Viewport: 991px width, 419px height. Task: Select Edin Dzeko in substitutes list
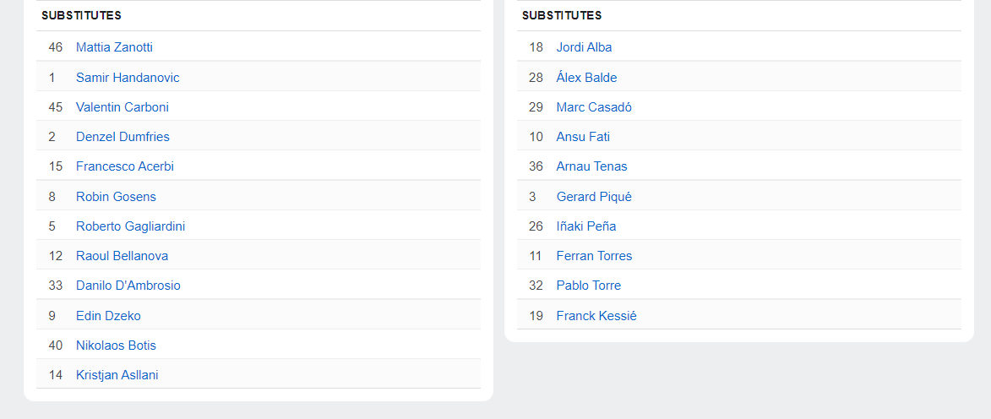[108, 316]
